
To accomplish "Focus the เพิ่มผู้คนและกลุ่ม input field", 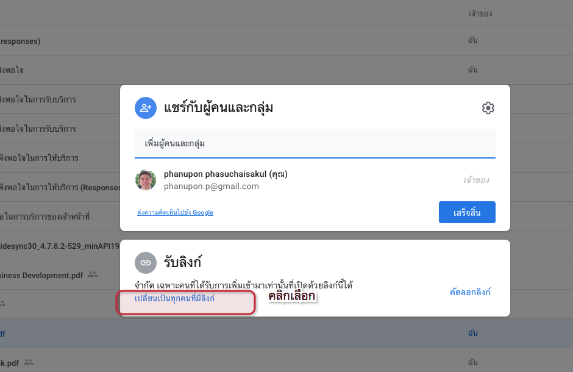I will pos(315,143).
